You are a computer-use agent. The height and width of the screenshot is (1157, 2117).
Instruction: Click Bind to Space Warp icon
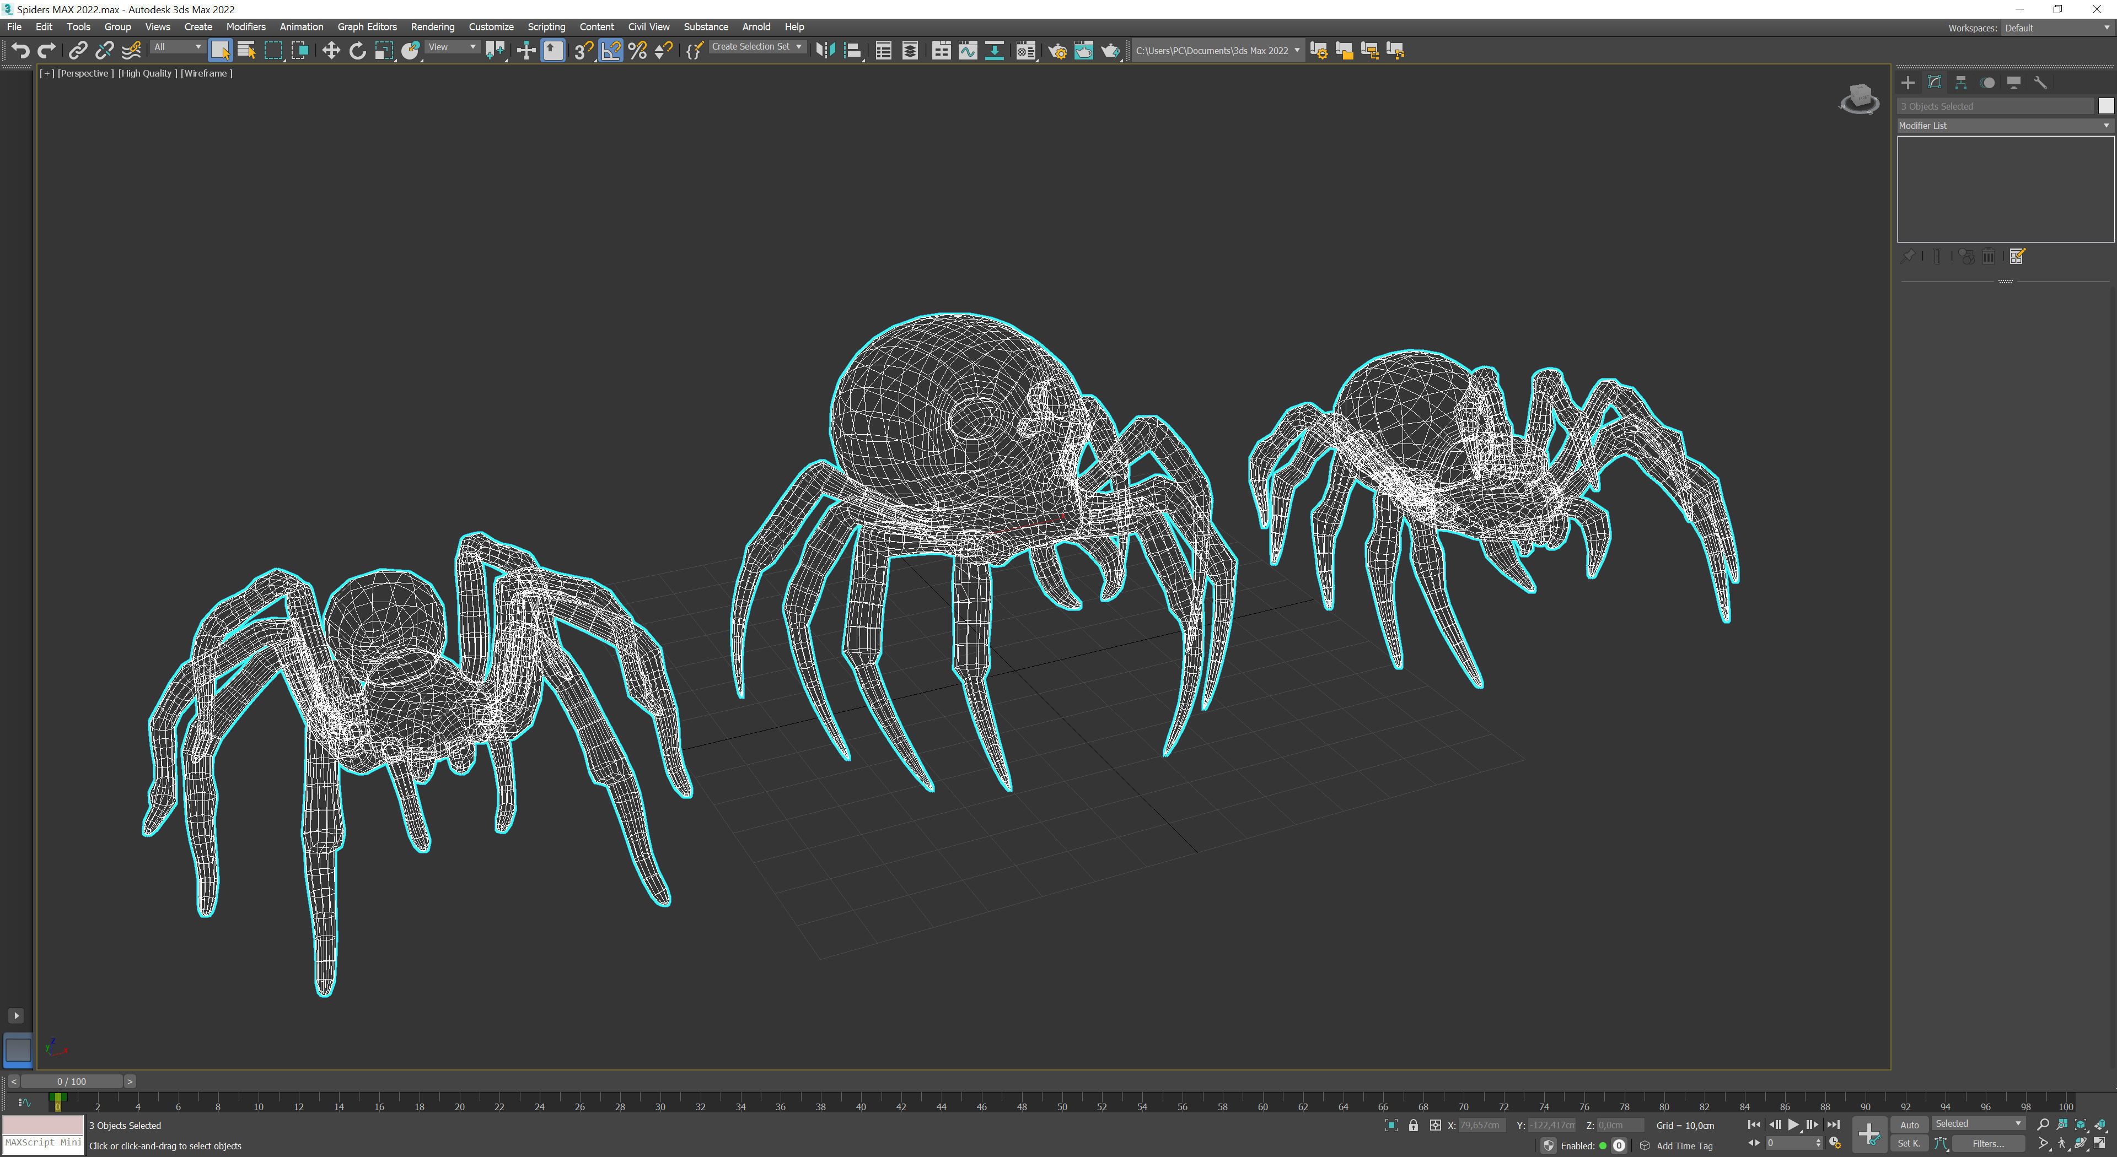click(x=132, y=51)
